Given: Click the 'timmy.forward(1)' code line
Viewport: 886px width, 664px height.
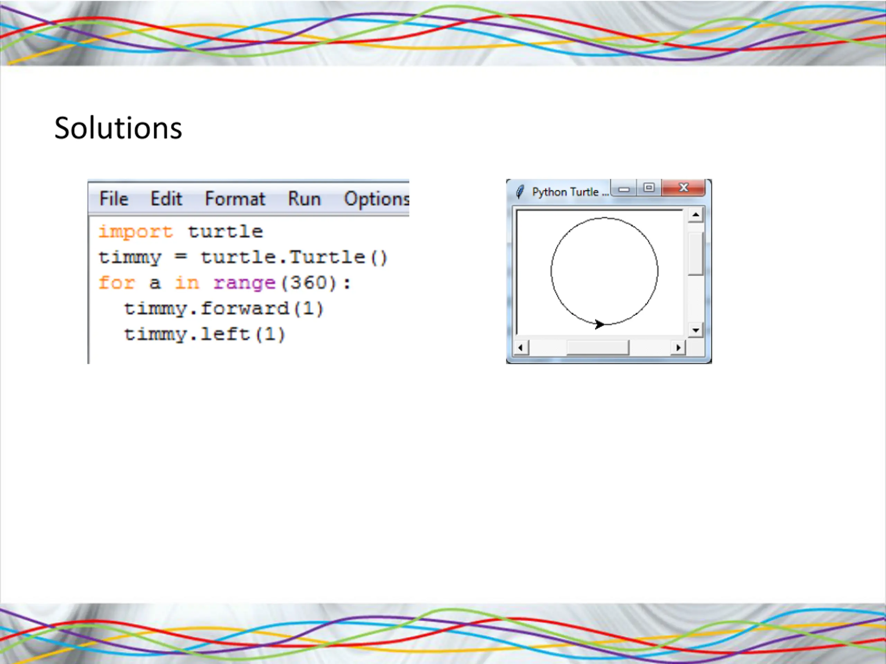Looking at the screenshot, I should (x=224, y=309).
